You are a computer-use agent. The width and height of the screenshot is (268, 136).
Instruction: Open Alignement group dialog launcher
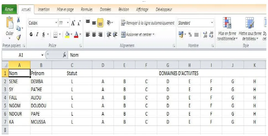(174, 46)
